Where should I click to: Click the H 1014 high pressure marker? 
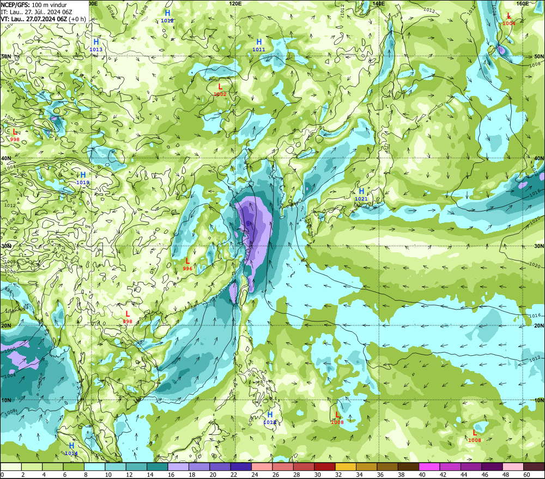tap(71, 449)
